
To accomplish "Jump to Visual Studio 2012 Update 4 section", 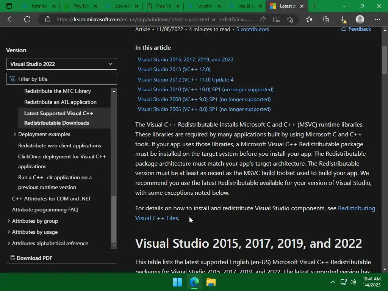I will (x=186, y=80).
